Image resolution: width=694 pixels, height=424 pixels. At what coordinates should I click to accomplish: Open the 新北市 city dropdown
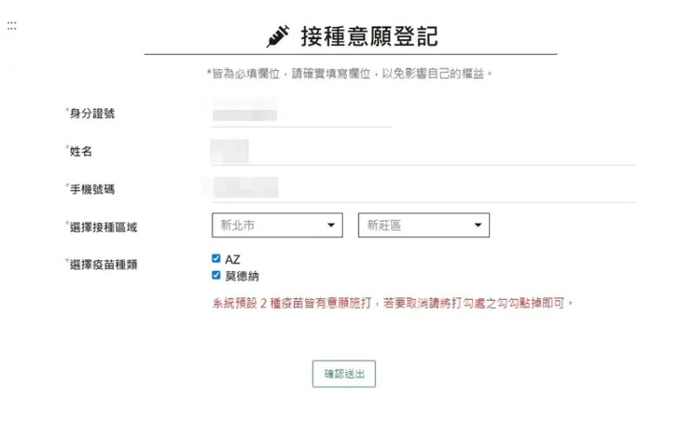pos(277,225)
